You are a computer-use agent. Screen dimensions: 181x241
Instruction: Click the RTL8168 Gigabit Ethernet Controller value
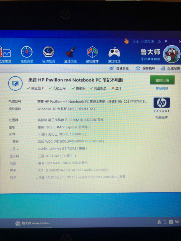82,177
